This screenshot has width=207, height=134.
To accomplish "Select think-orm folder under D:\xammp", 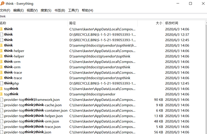I will point(12,67).
